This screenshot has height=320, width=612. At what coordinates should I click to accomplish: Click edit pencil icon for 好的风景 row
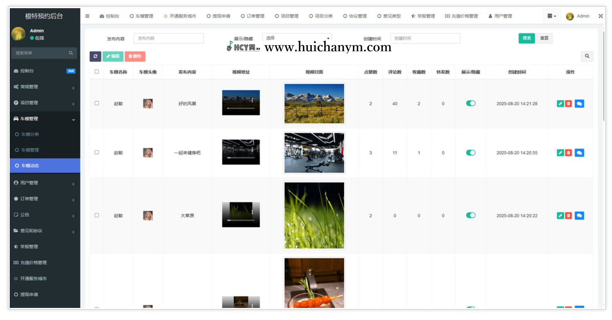point(560,104)
